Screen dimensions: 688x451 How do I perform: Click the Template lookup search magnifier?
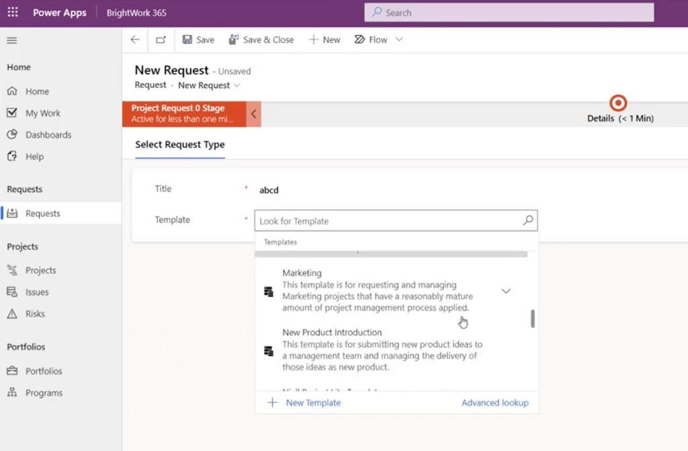[528, 220]
